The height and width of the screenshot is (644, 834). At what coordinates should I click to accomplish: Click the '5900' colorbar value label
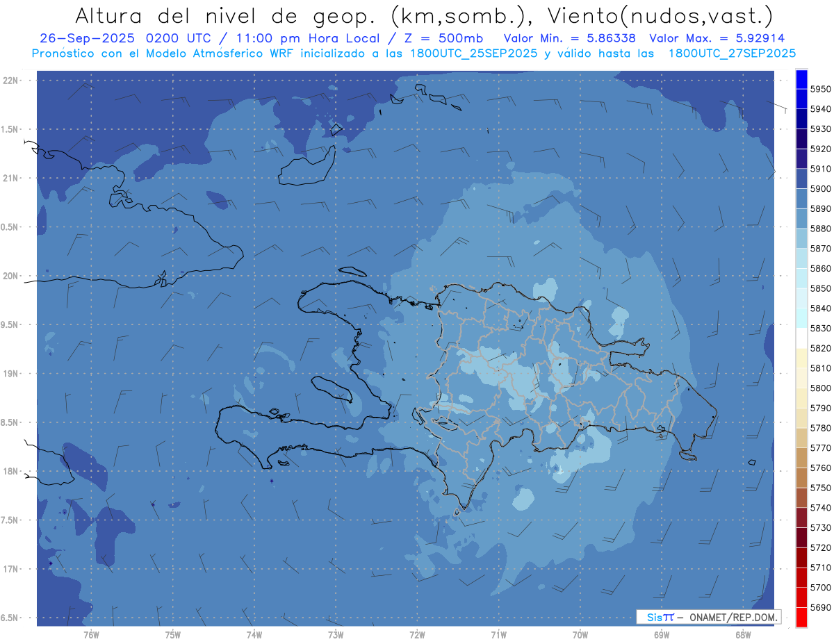tap(820, 188)
